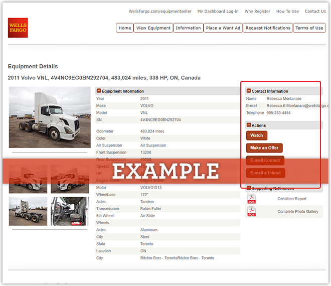Click the Ritchie Bros - Toronto location text

(177, 258)
